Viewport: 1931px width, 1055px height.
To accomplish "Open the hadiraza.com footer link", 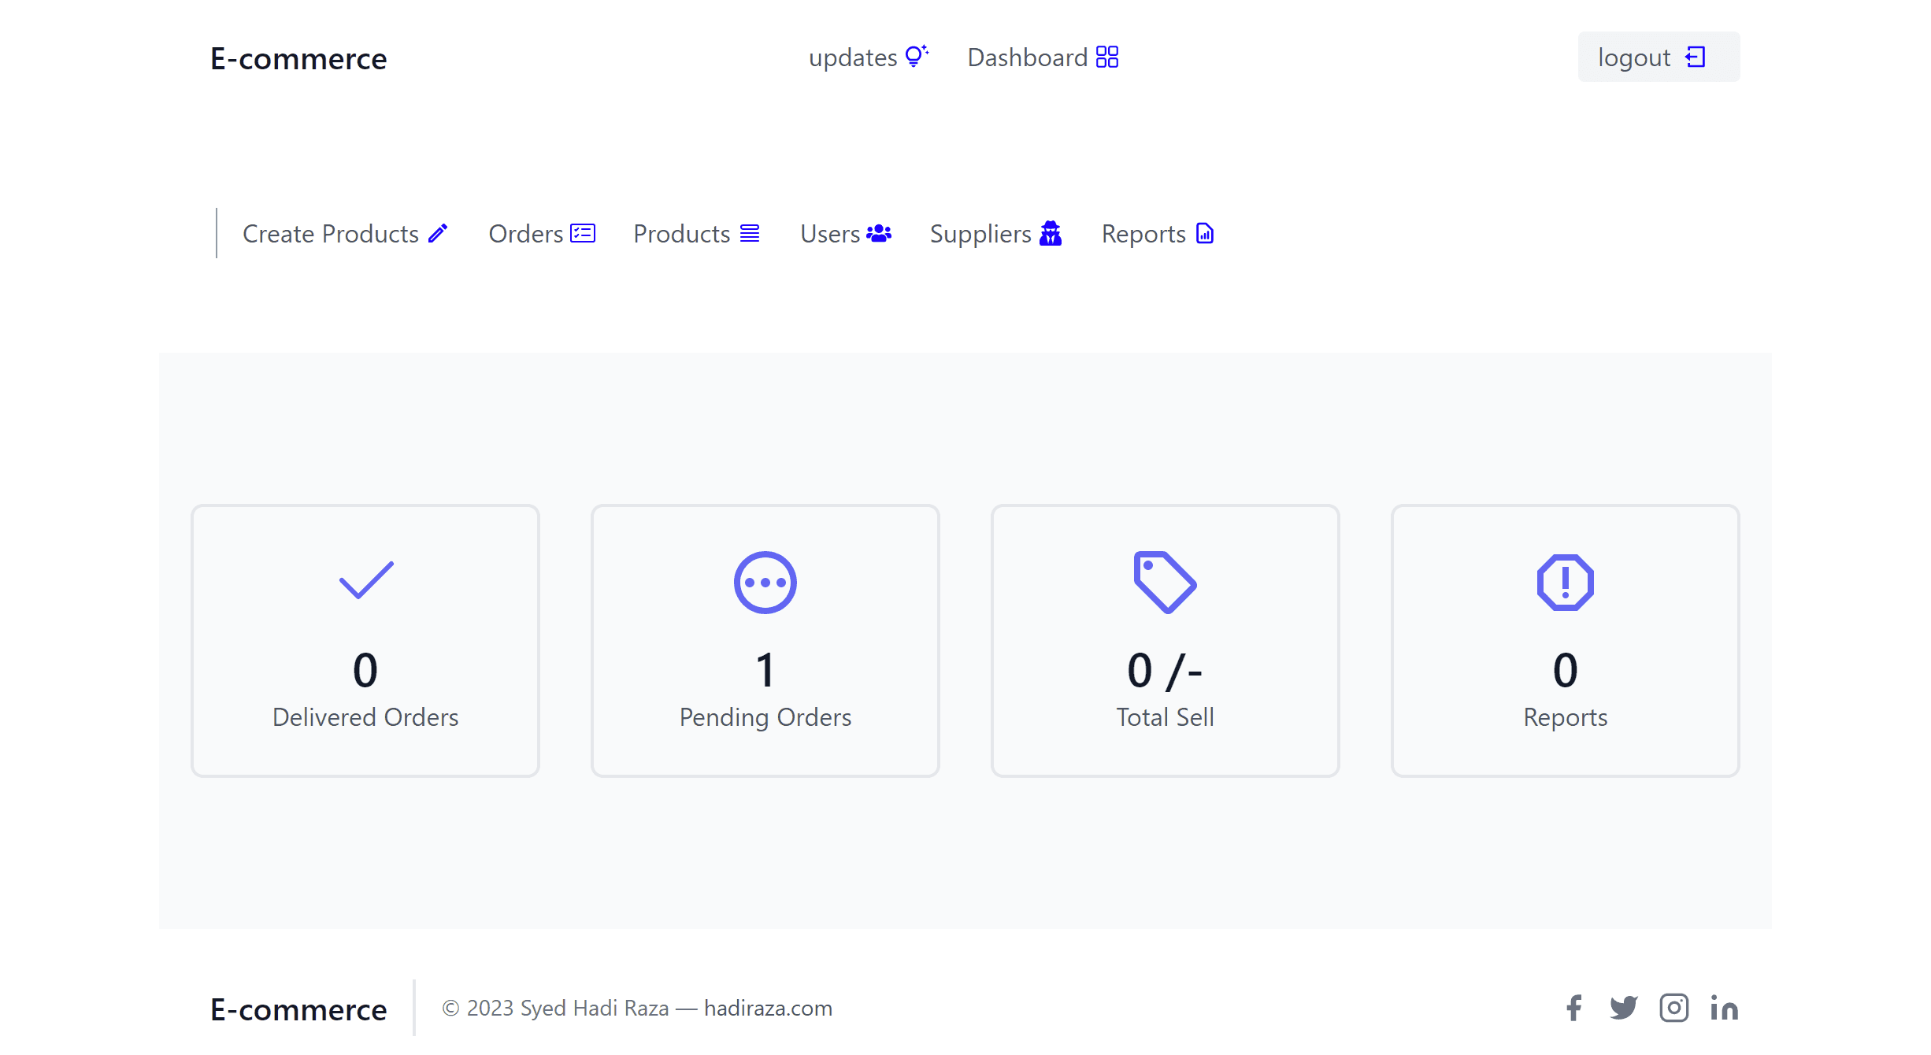I will click(768, 1009).
